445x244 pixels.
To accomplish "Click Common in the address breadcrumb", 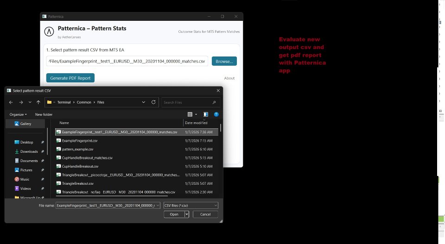I will [84, 102].
